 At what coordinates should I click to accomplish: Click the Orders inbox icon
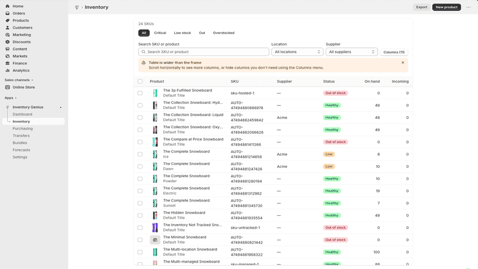pyautogui.click(x=8, y=13)
